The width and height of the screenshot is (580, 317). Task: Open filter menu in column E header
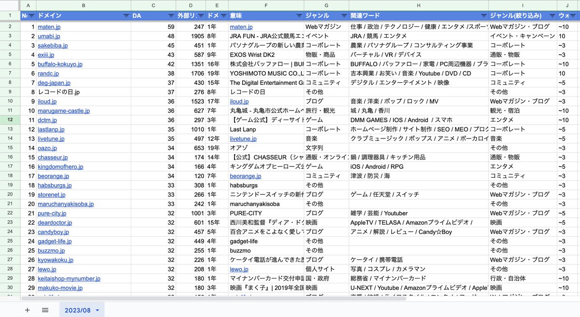click(223, 15)
